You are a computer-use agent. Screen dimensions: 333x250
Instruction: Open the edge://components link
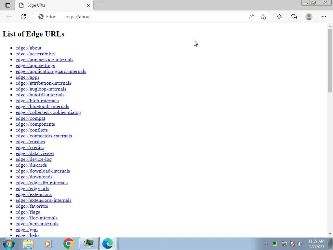(35, 124)
